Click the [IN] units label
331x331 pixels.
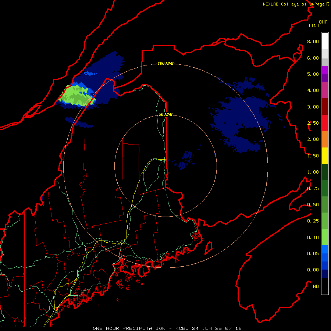tap(314, 25)
